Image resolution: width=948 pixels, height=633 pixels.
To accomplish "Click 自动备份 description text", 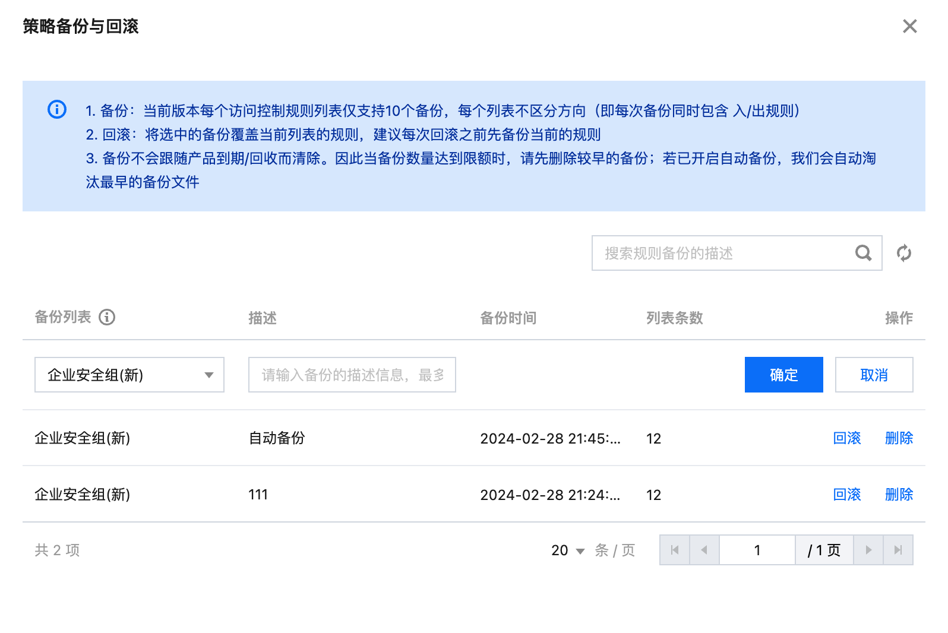I will coord(277,438).
